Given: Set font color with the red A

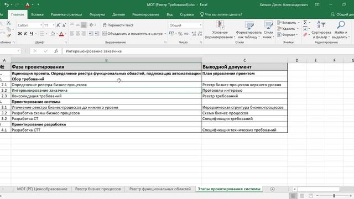Looking at the screenshot, I should point(61,34).
